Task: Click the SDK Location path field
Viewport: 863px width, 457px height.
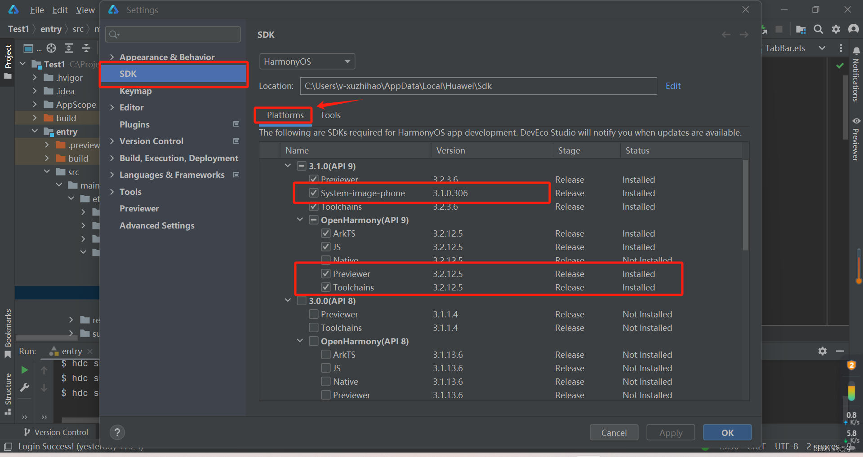Action: pyautogui.click(x=478, y=86)
